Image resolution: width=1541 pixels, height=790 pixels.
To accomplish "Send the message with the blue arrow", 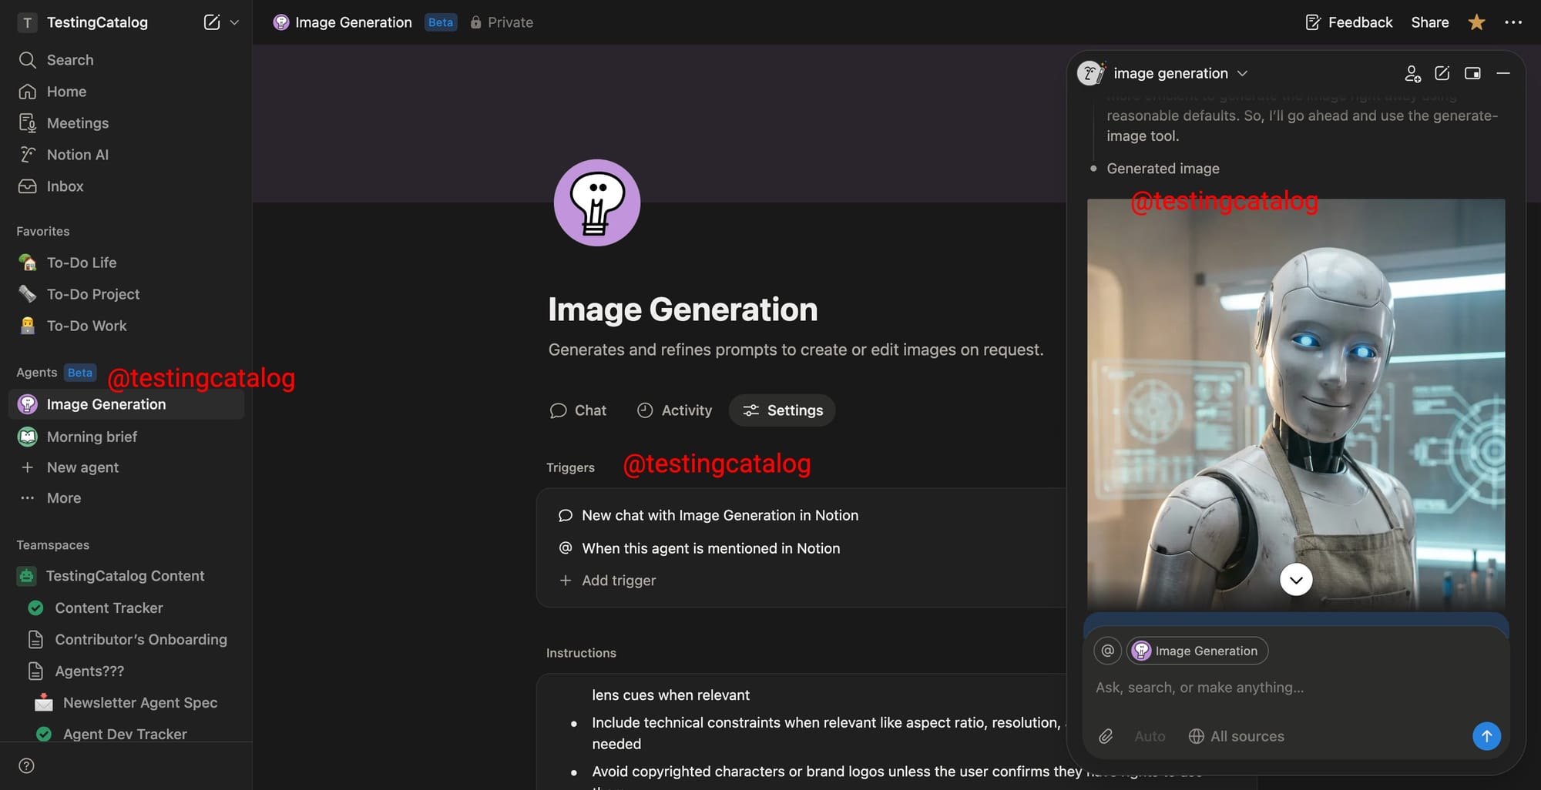I will click(x=1487, y=736).
